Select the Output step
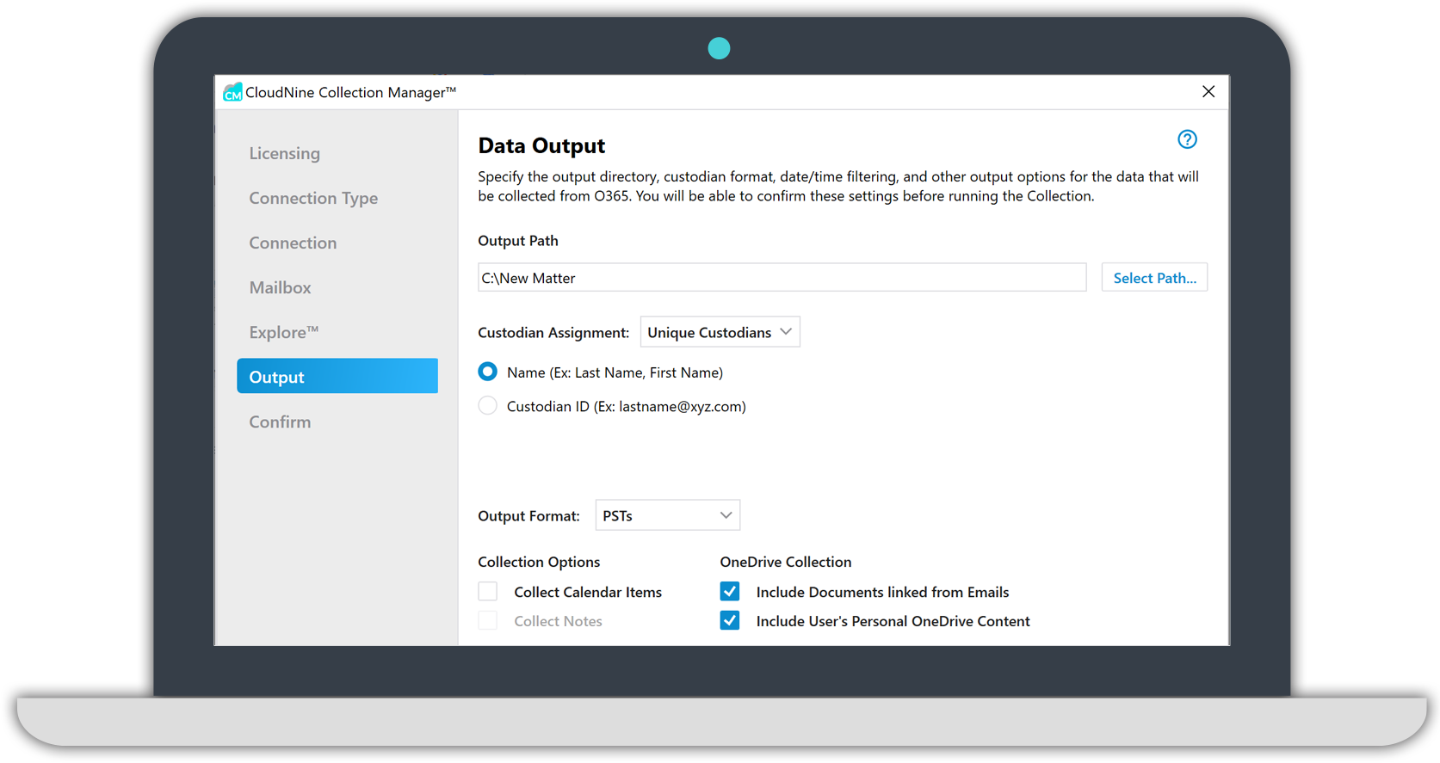 click(x=337, y=376)
